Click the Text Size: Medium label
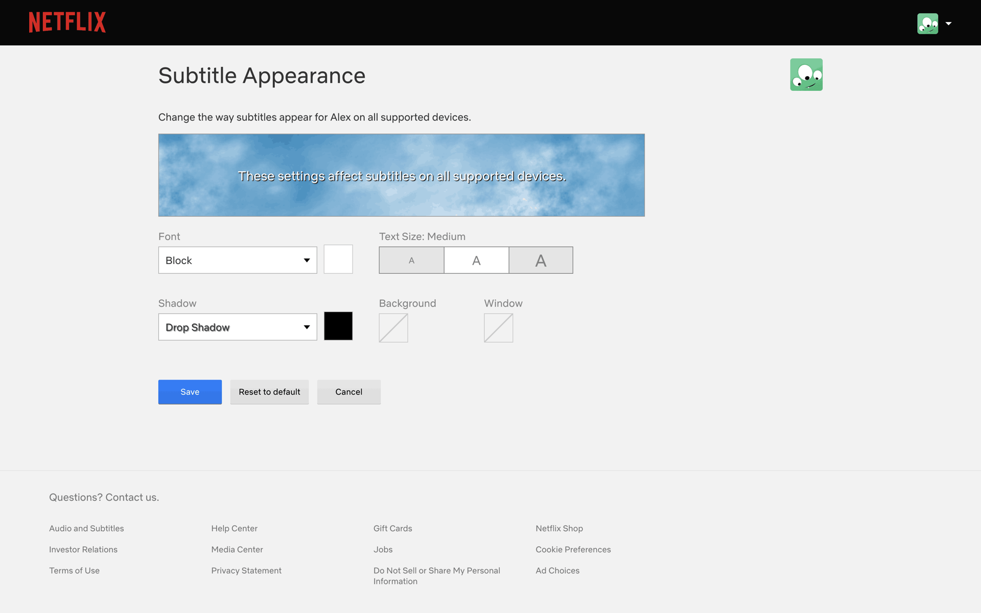Image resolution: width=981 pixels, height=613 pixels. 422,236
